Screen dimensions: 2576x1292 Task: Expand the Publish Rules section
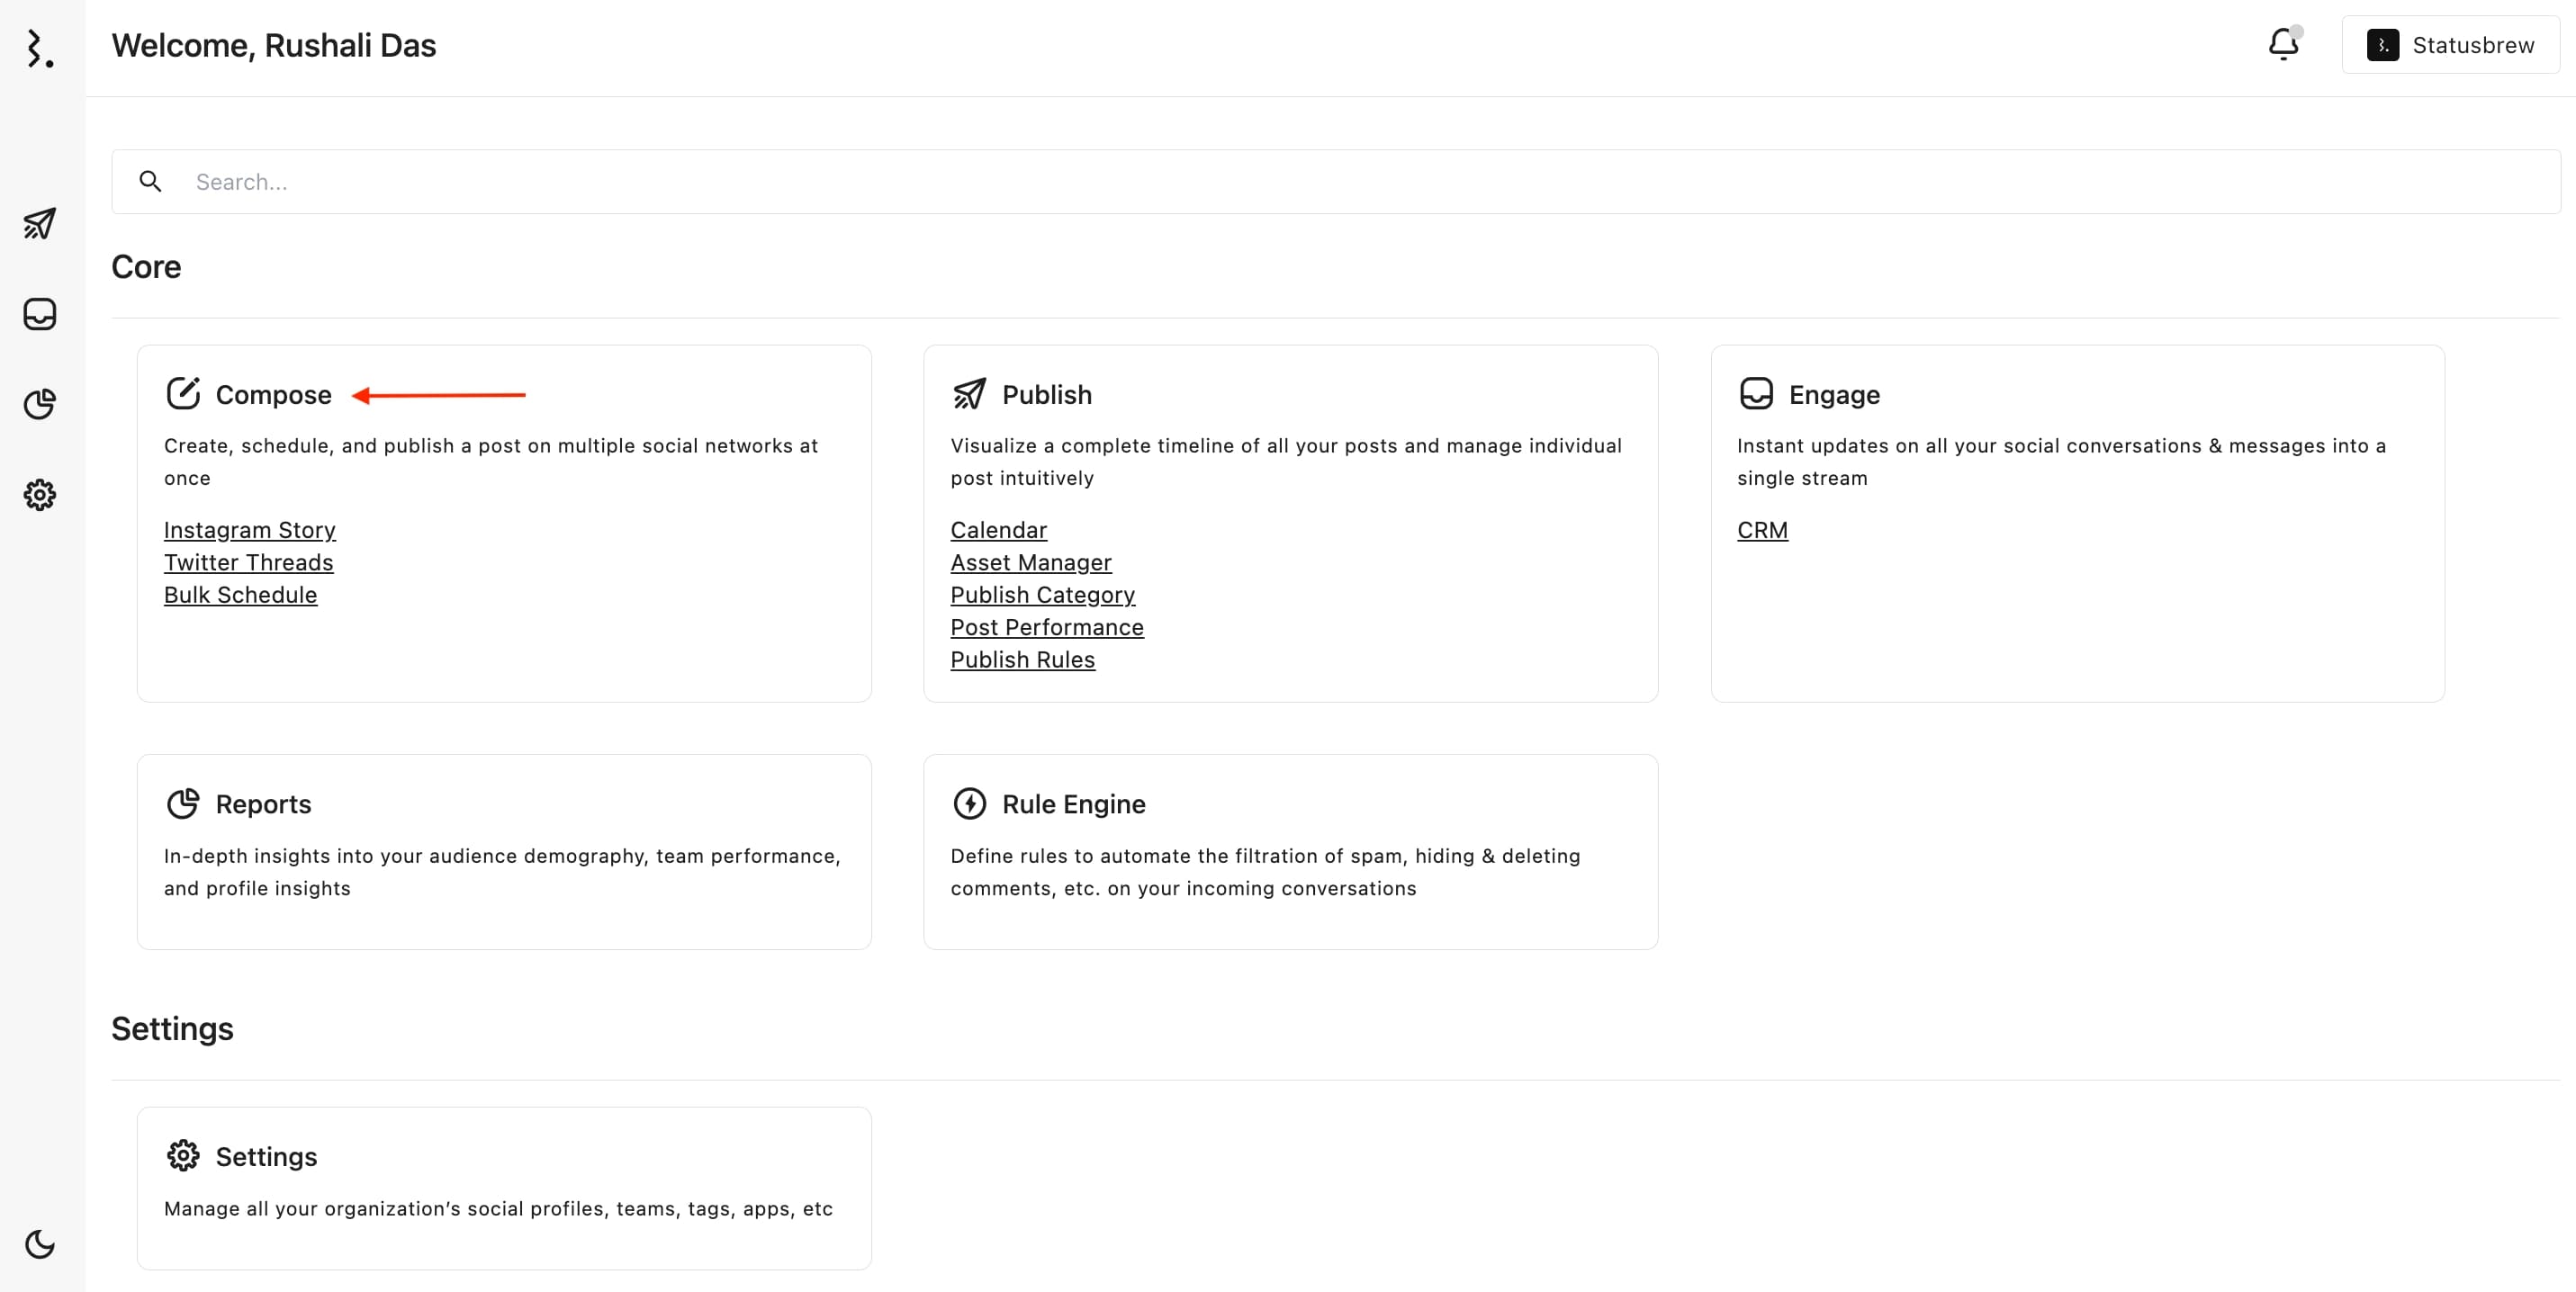tap(1022, 658)
